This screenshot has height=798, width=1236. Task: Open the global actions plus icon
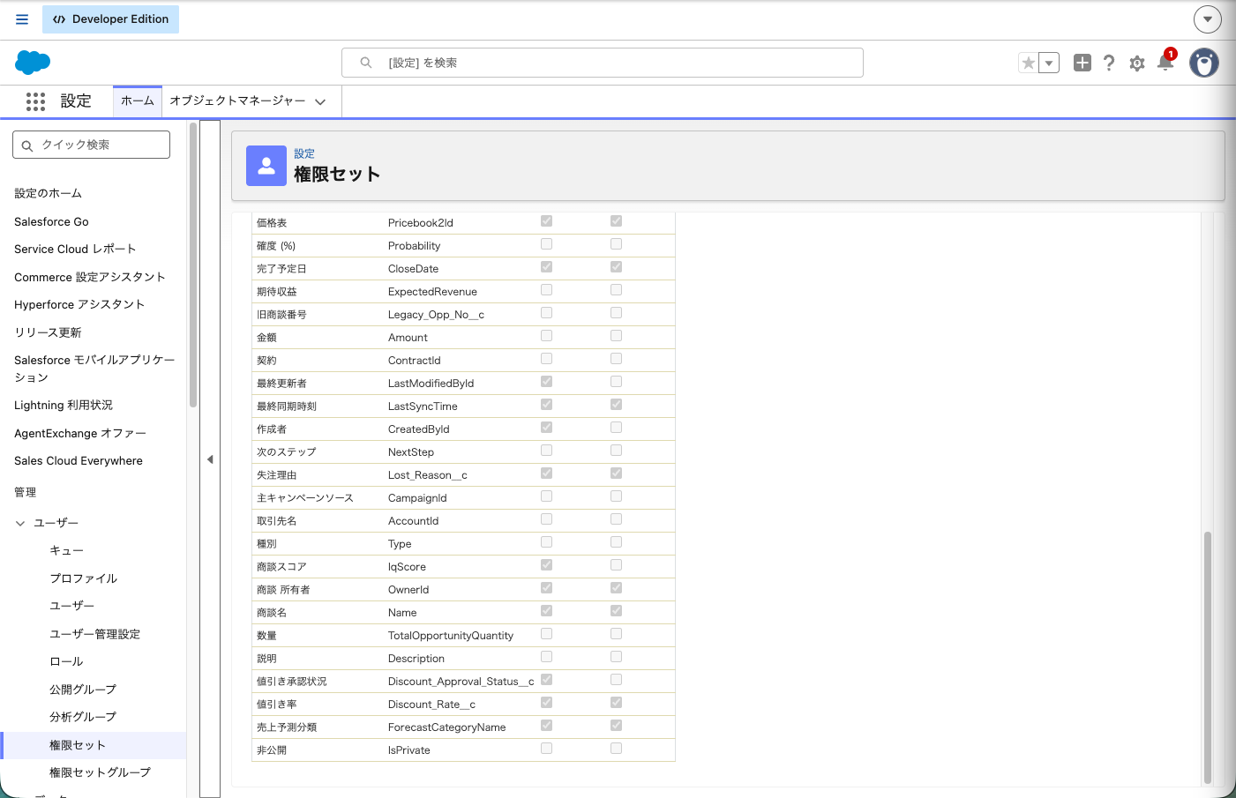[1082, 63]
